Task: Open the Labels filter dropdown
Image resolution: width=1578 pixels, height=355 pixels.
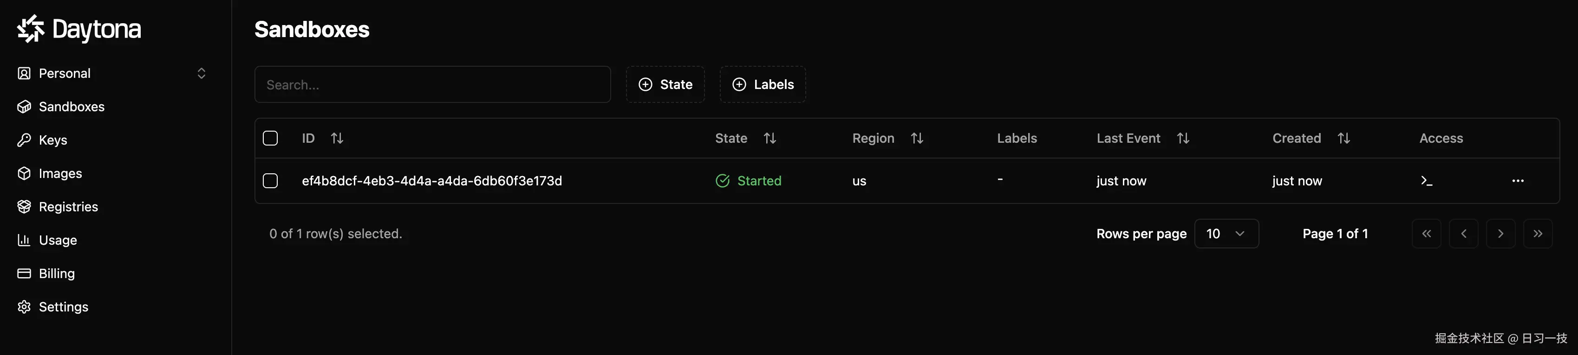Action: pos(763,84)
